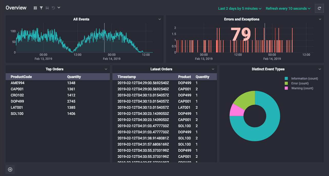Open the 'Refresh every 10 seconds' dropdown
The height and width of the screenshot is (176, 329).
[x=288, y=8]
